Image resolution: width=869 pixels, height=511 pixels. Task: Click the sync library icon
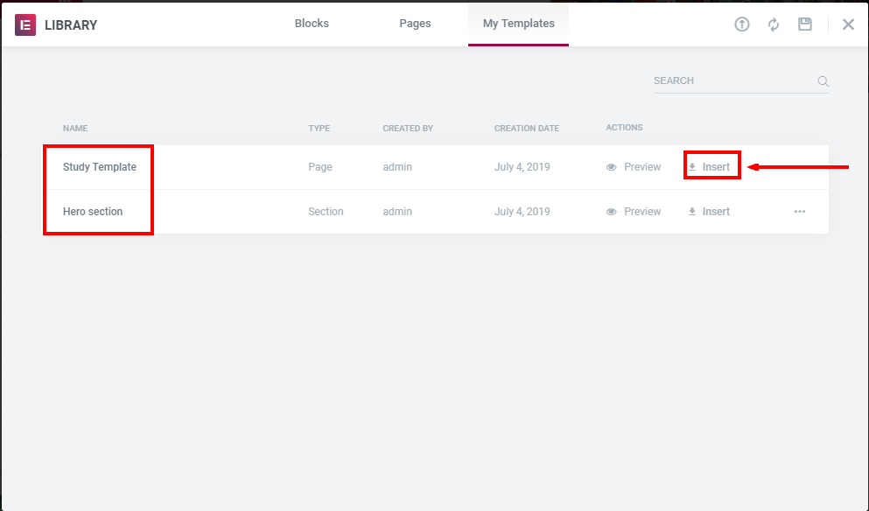(773, 24)
